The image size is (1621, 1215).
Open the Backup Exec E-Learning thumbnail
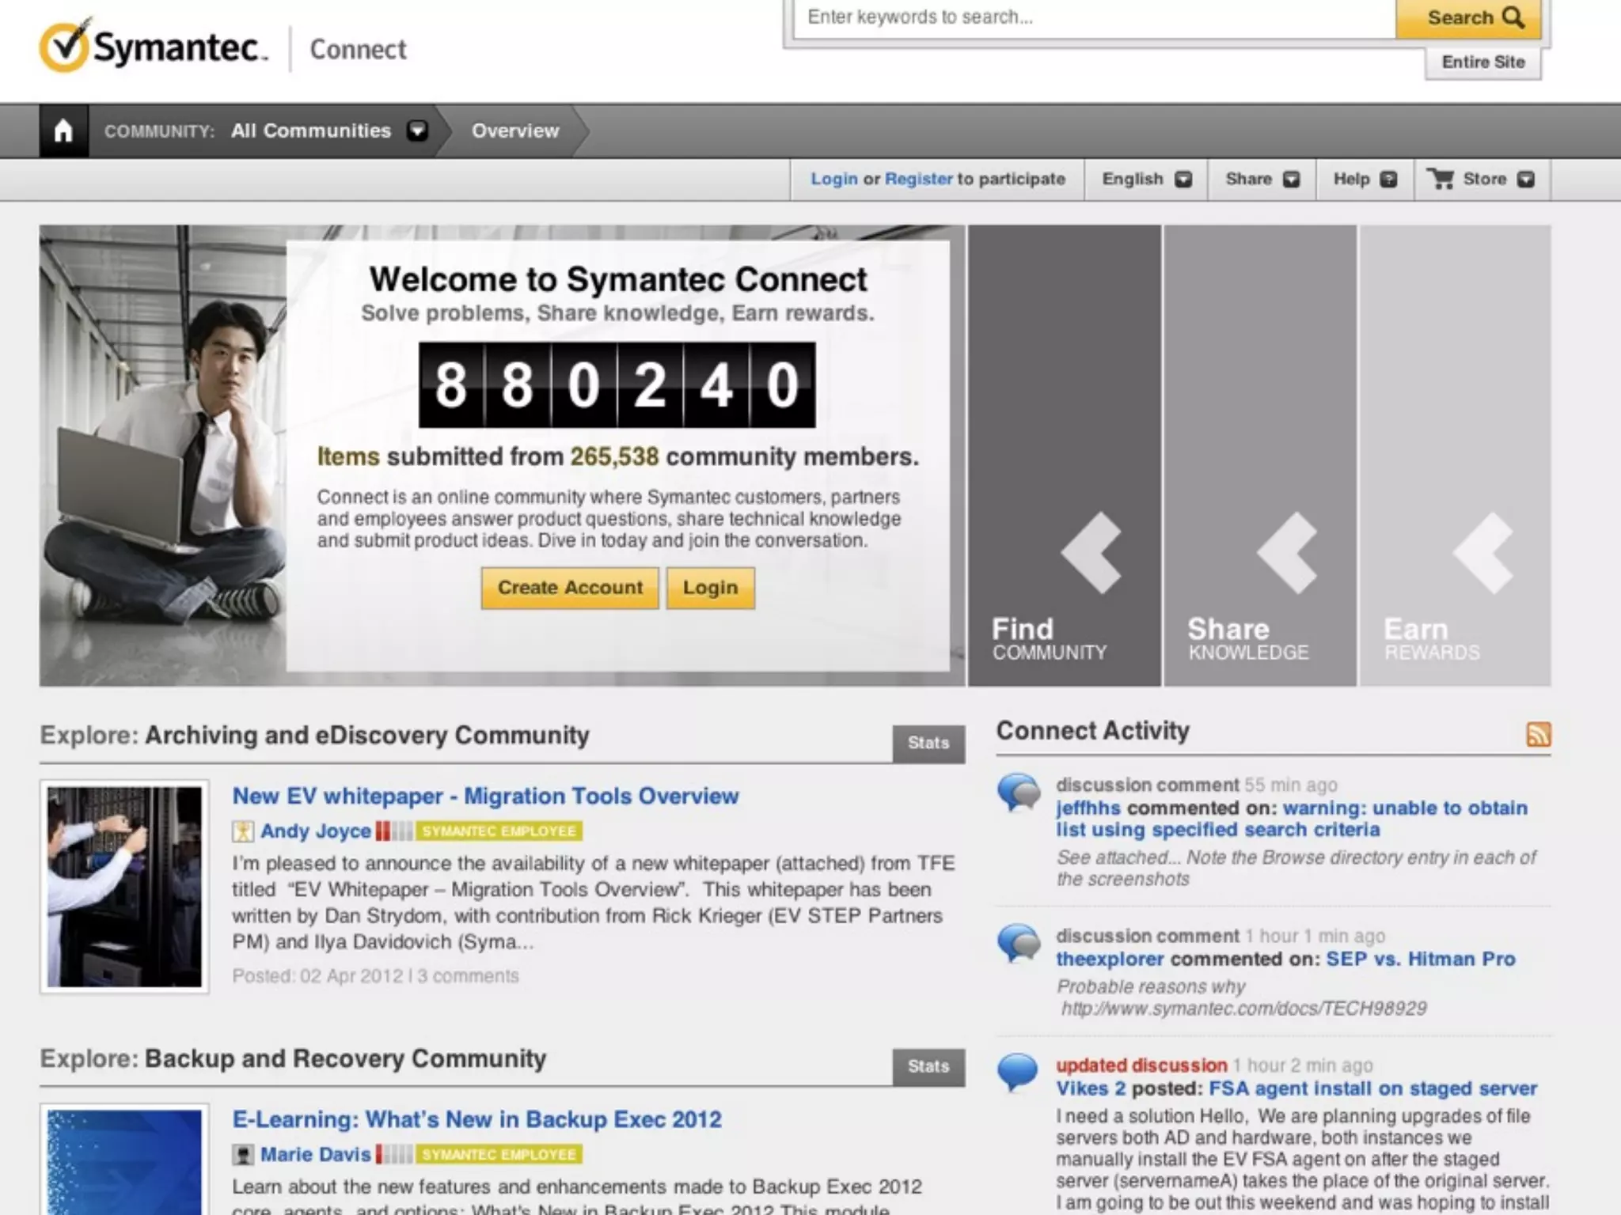(124, 1160)
